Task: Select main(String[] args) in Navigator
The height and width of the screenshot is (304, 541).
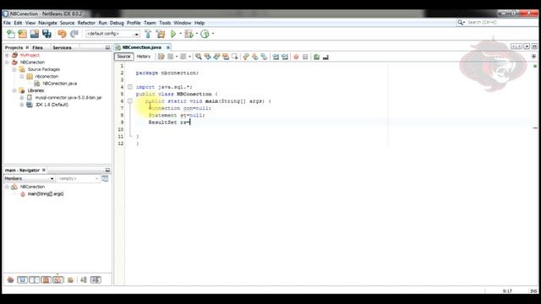Action: [46, 194]
